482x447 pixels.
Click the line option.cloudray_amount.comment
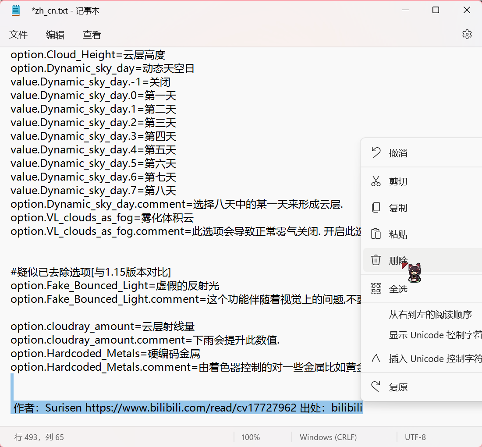click(x=145, y=340)
